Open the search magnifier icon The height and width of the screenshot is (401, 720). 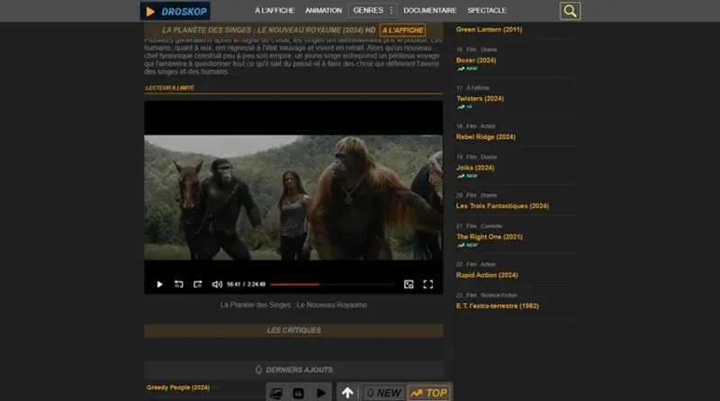coord(570,11)
